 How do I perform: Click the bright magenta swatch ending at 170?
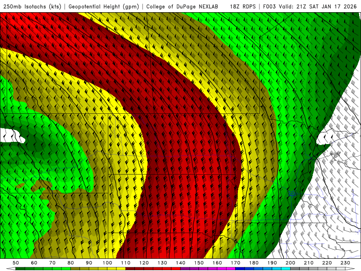[x=231, y=269]
